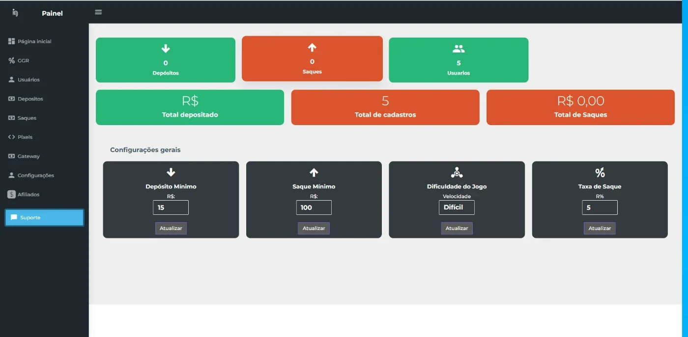The height and width of the screenshot is (337, 688).
Task: Open the Velocidade selector showing Difícil
Action: 457,207
